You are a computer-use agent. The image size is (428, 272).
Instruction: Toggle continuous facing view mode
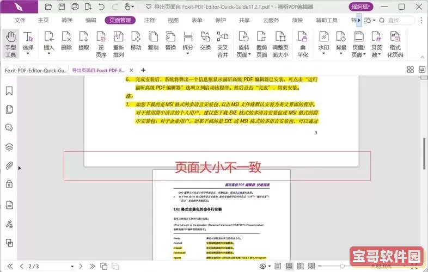coord(311,266)
